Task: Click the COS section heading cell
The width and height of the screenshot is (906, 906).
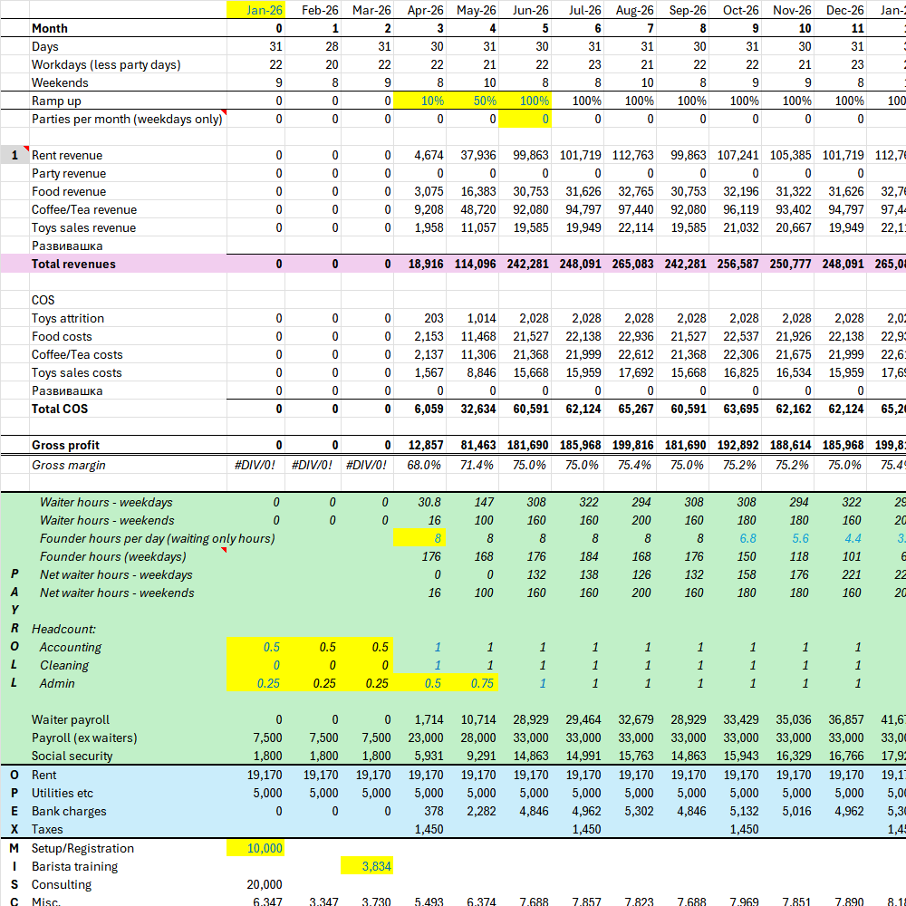Action: pos(43,300)
